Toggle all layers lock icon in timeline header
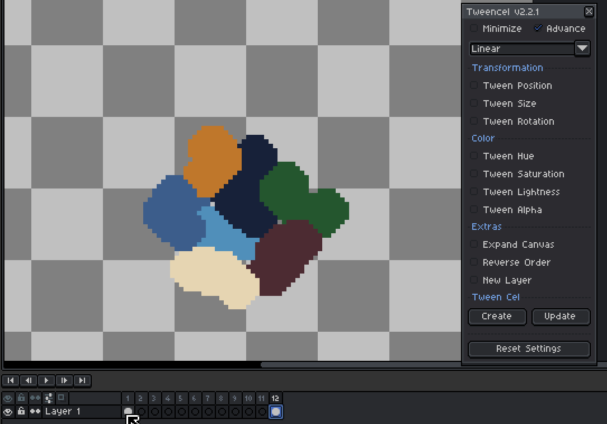The width and height of the screenshot is (607, 424). 21,398
